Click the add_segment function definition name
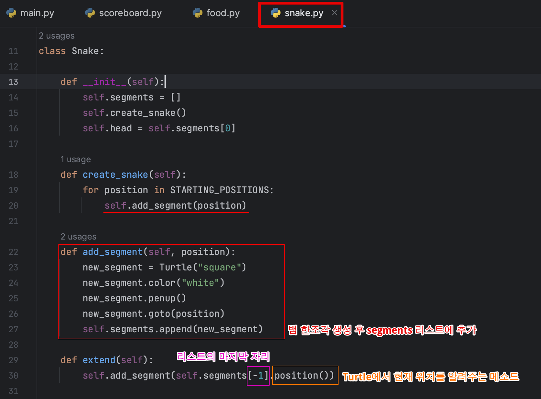This screenshot has height=399, width=541. [112, 252]
